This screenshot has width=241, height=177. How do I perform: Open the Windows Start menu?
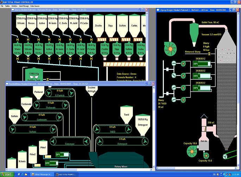[7, 175]
